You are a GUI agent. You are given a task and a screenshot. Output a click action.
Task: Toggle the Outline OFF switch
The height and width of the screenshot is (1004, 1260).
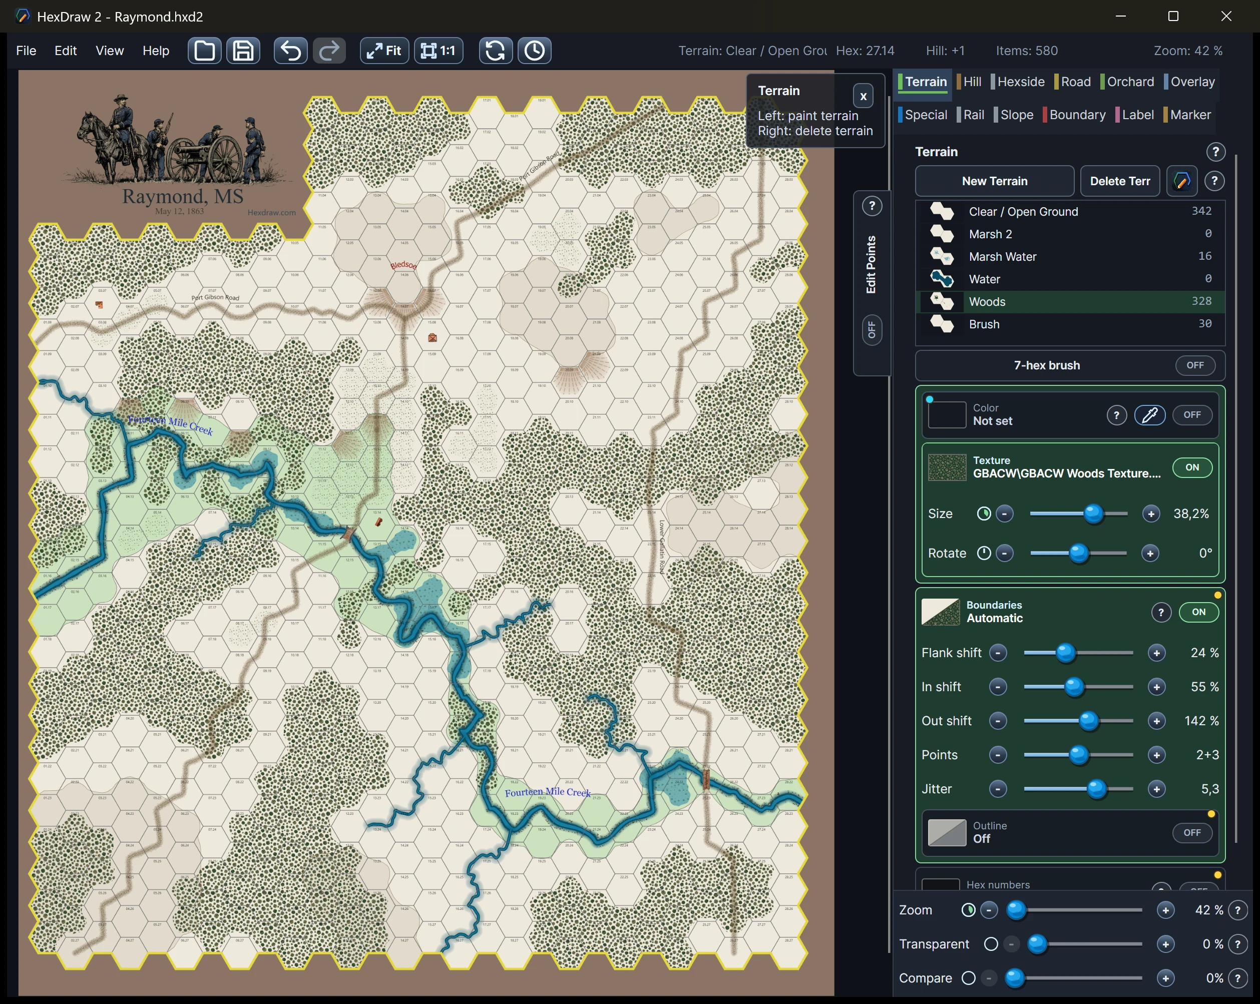(x=1191, y=833)
